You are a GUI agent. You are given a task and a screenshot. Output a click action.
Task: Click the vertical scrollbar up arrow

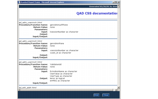pyautogui.click(x=118, y=5)
